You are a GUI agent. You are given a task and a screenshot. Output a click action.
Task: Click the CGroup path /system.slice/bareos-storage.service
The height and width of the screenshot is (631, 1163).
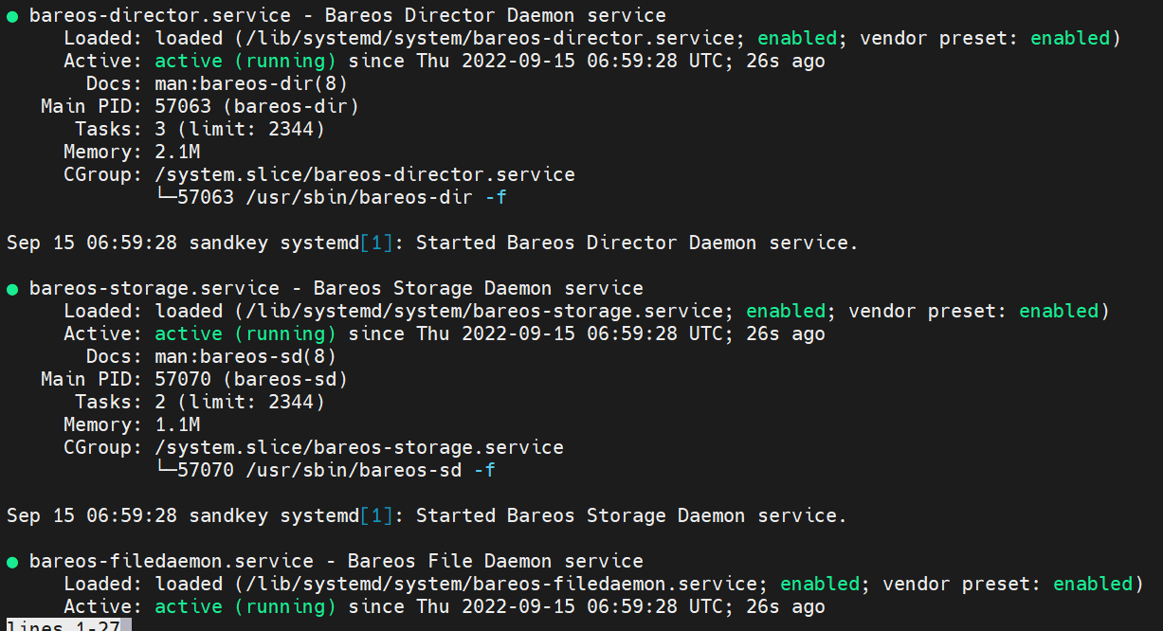click(x=359, y=448)
